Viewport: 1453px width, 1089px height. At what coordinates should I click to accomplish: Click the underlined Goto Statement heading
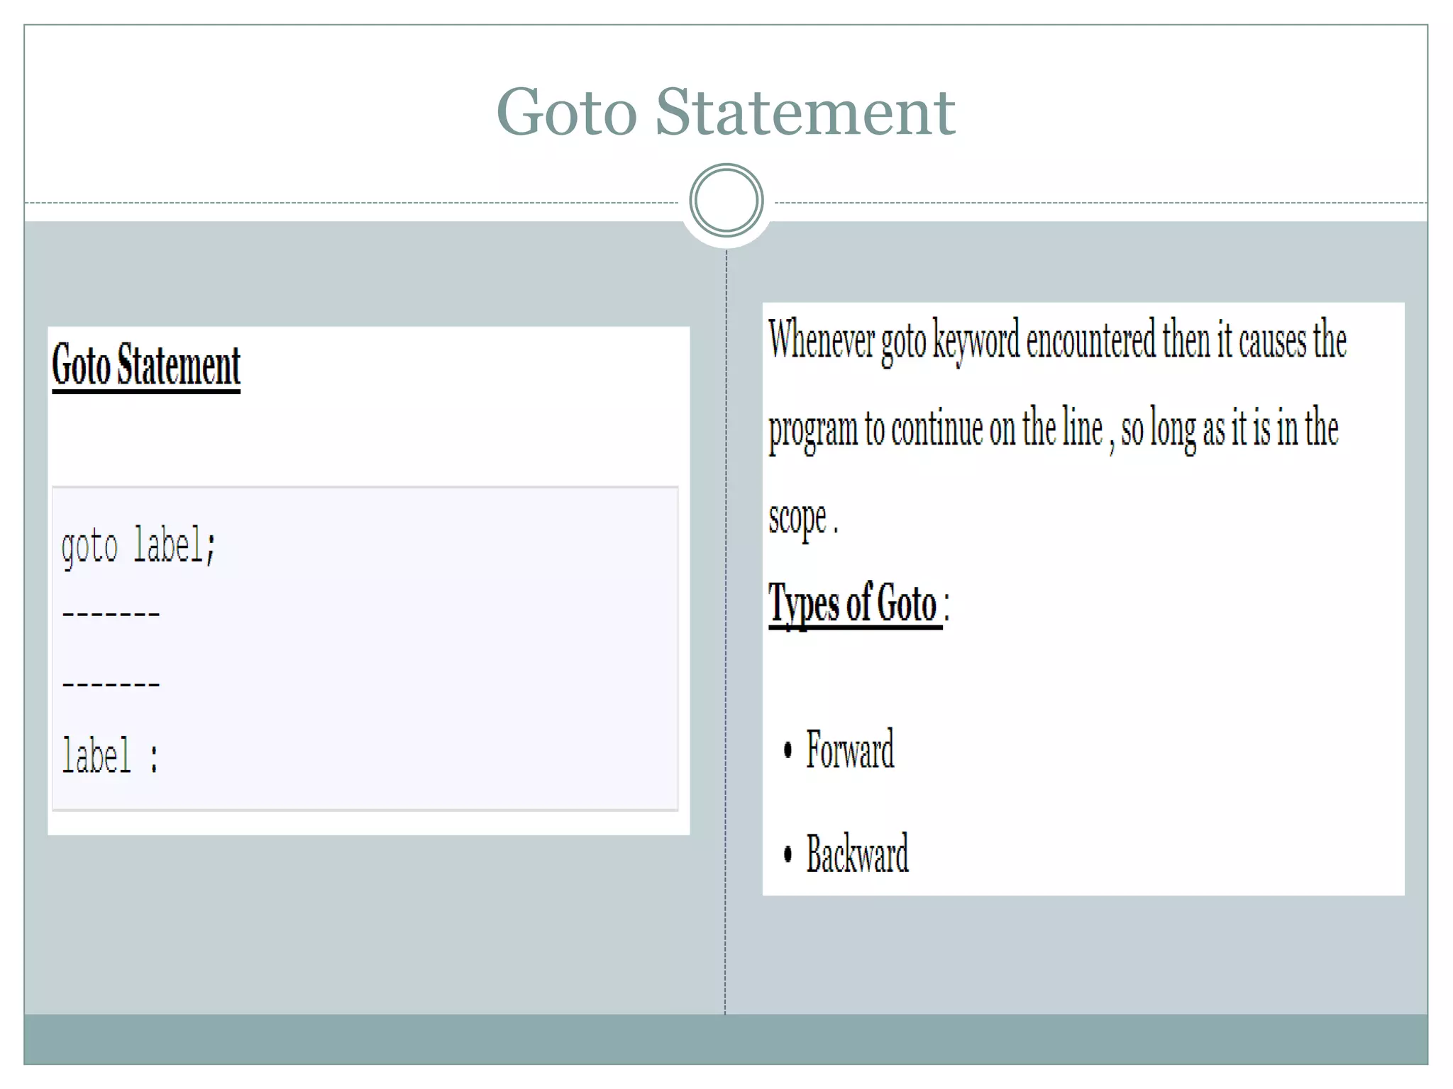pyautogui.click(x=146, y=365)
